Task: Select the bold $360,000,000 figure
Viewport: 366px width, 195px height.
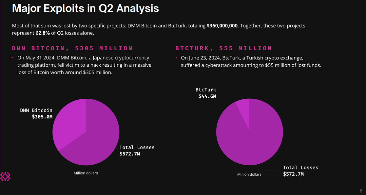Action: tap(222, 25)
